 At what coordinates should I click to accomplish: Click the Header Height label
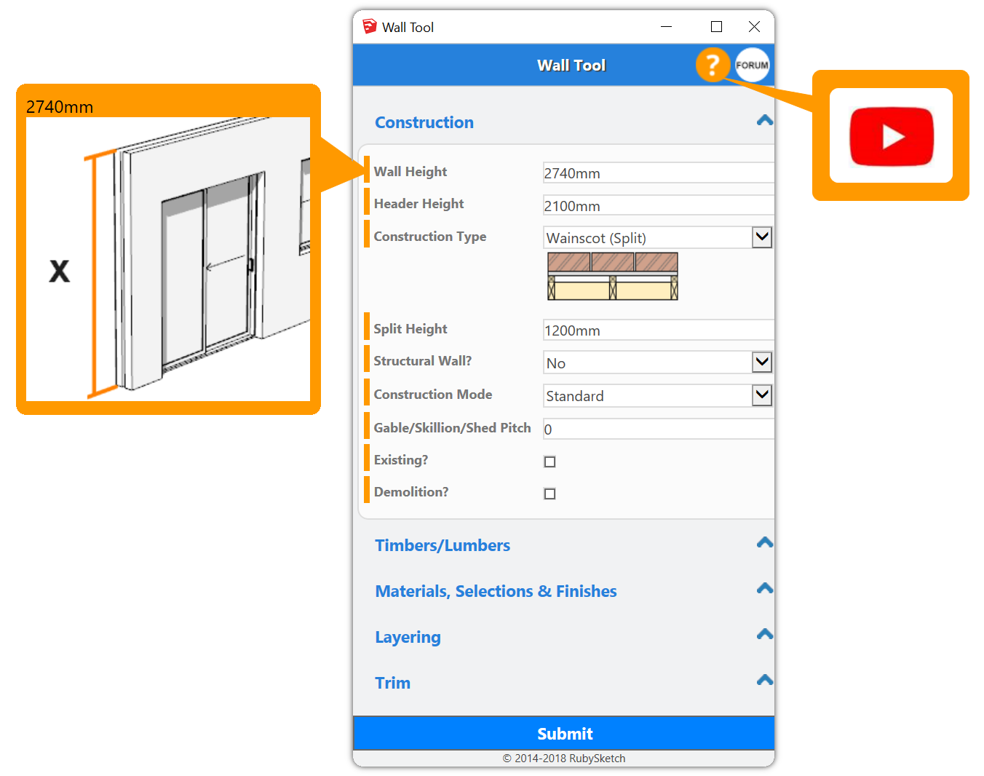(418, 204)
